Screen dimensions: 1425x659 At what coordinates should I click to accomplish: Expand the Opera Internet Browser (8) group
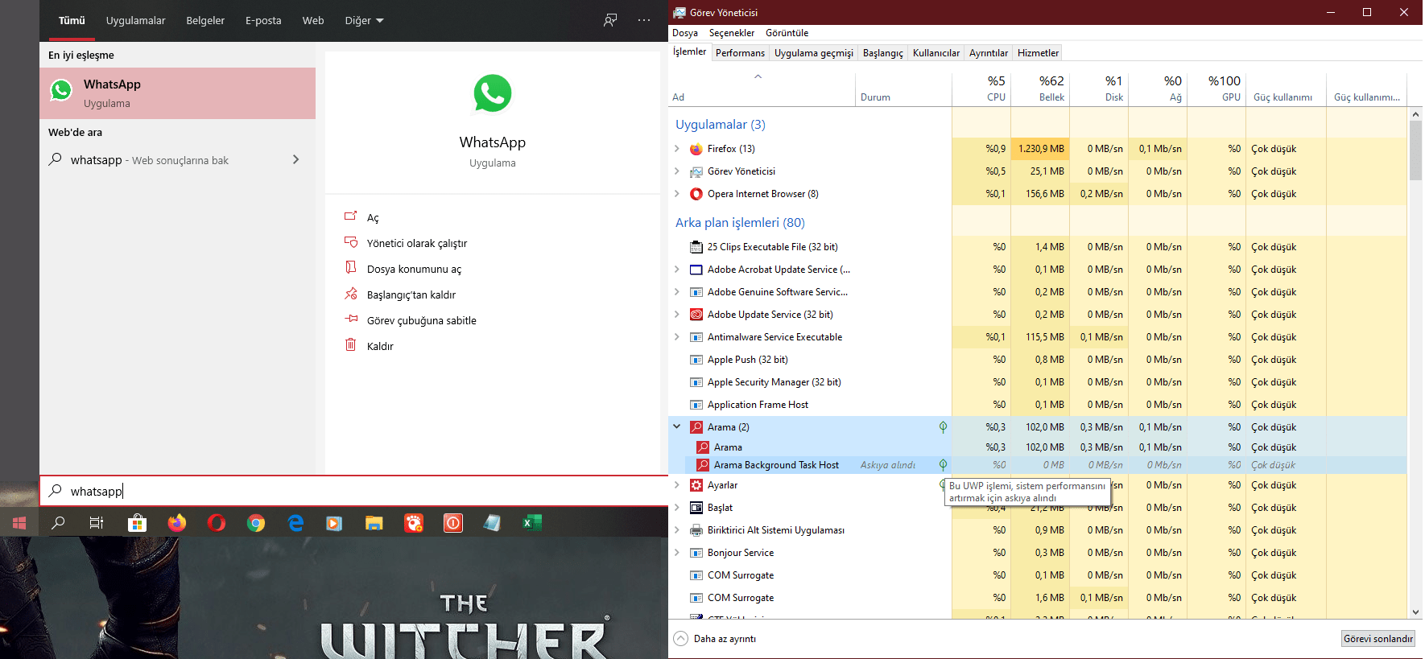676,194
